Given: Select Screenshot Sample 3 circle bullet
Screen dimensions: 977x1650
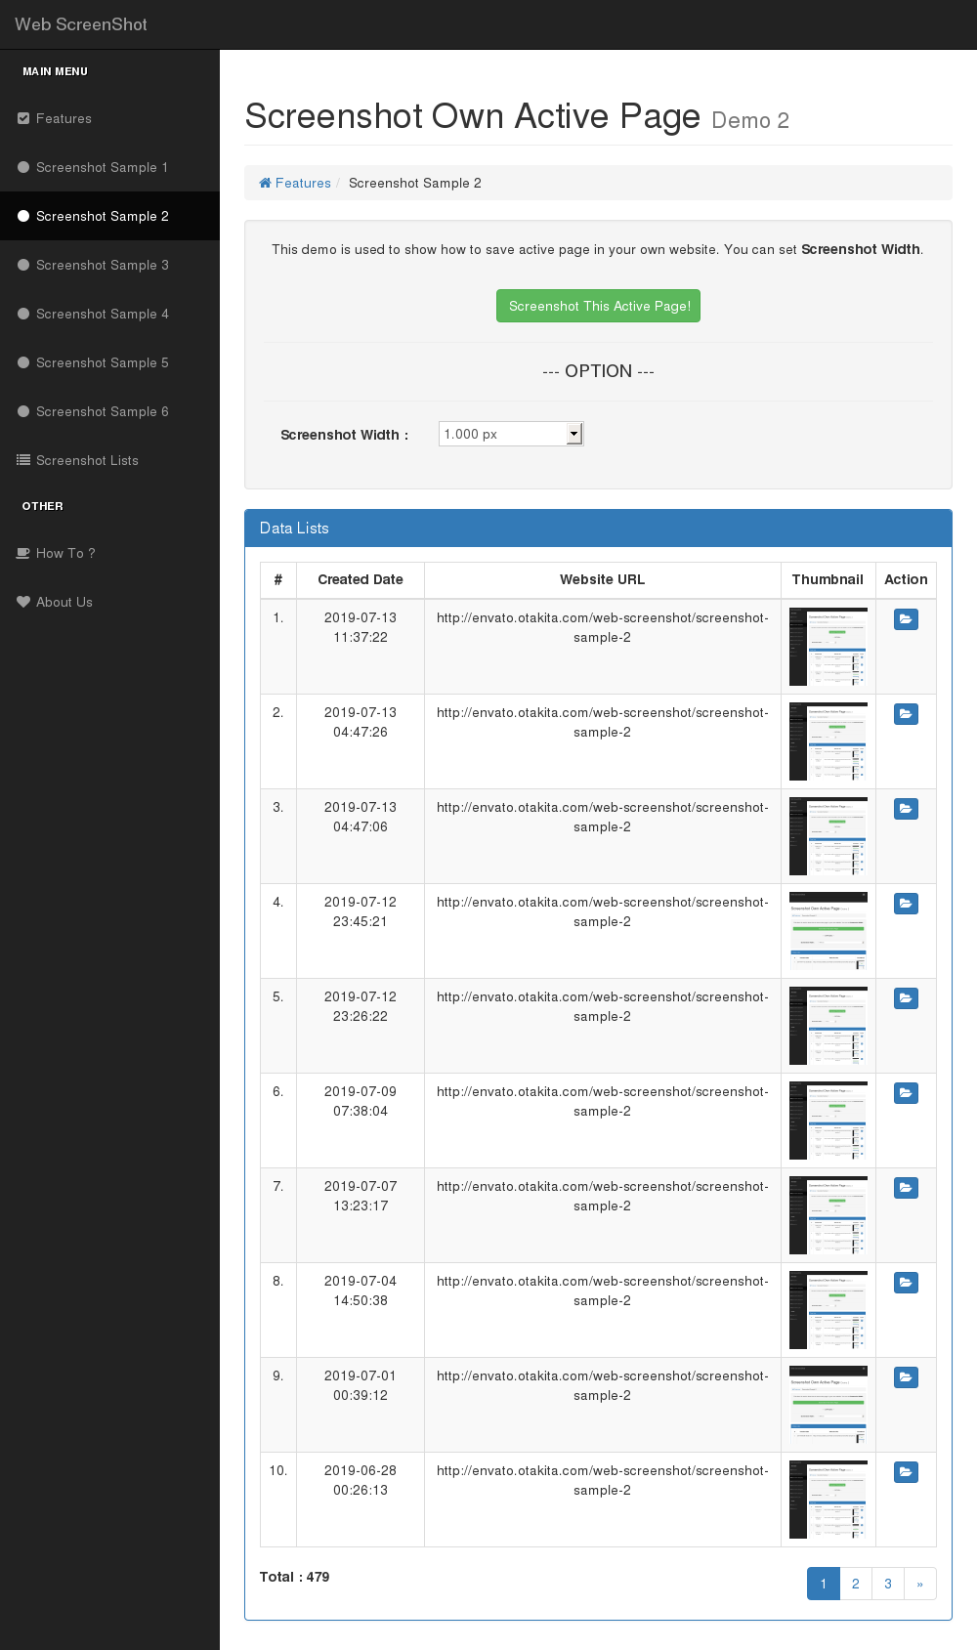Looking at the screenshot, I should (x=23, y=265).
